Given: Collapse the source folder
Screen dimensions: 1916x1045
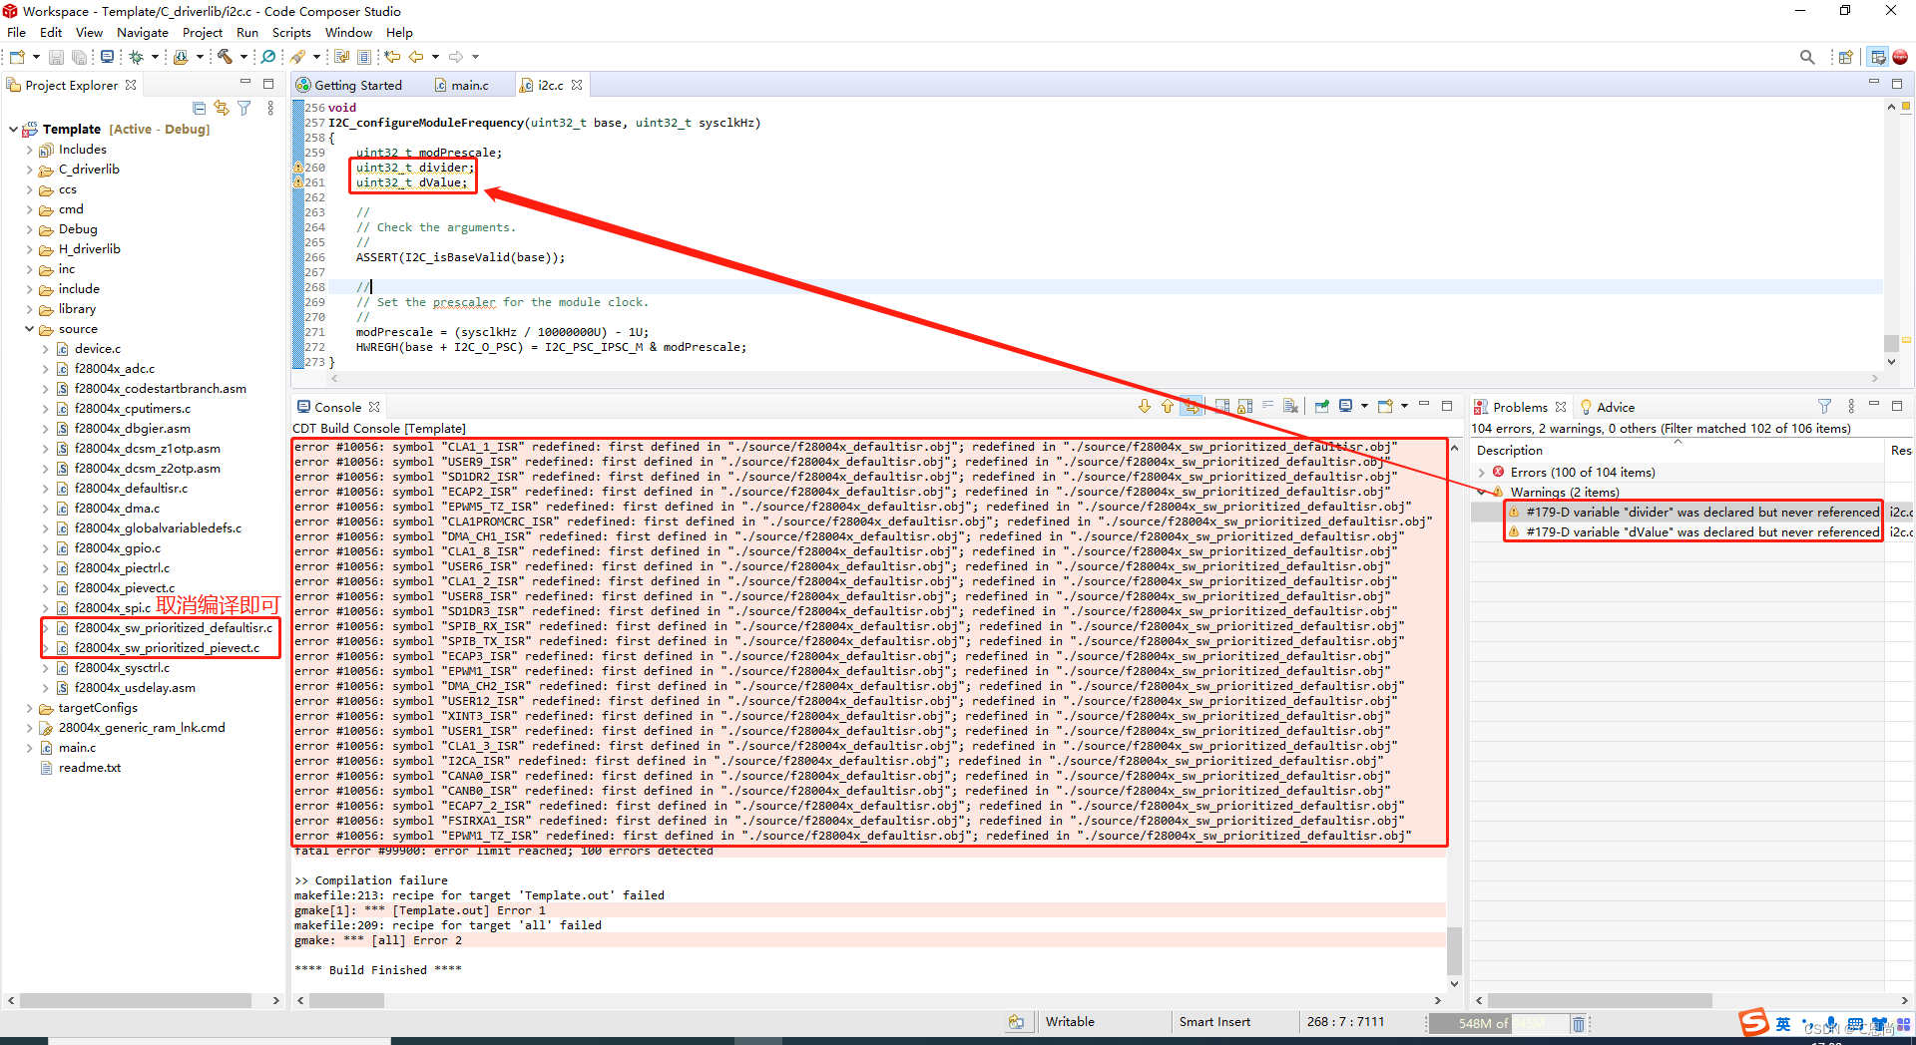Looking at the screenshot, I should (29, 329).
